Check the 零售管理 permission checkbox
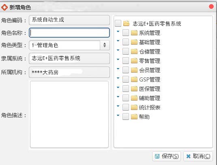 (126, 61)
